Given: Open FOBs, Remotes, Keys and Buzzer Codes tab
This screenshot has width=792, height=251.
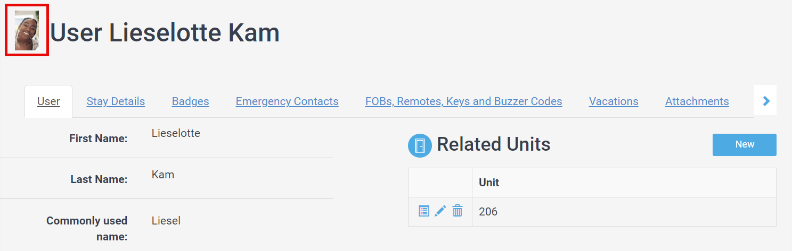Looking at the screenshot, I should (463, 101).
